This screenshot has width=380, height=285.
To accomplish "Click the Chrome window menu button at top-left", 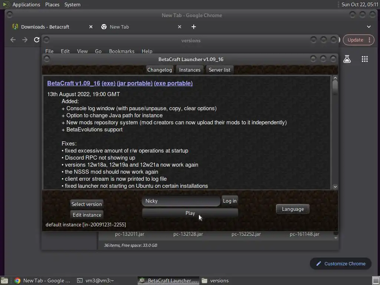I will pos(10,15).
